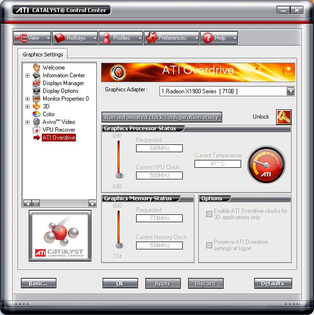Expand the 3D tree node
The width and height of the screenshot is (314, 315).
tap(28, 106)
